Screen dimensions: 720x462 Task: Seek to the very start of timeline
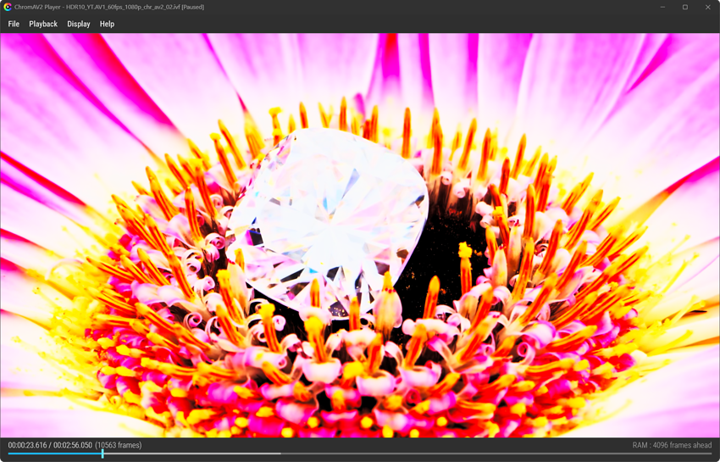coord(8,454)
